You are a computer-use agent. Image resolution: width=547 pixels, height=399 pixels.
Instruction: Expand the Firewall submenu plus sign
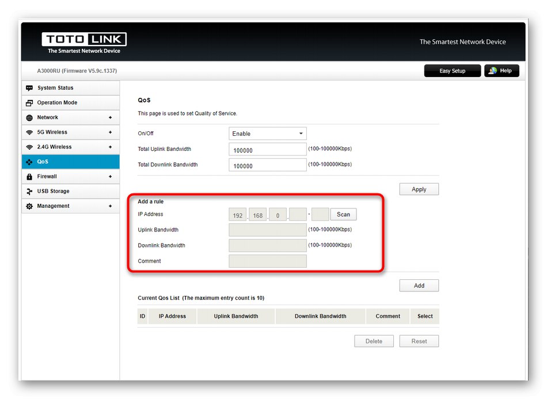(110, 177)
